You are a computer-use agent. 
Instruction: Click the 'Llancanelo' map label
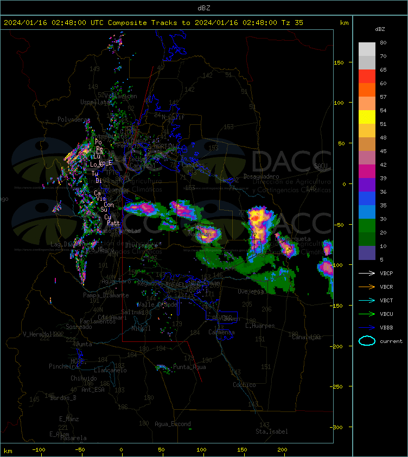[x=110, y=370]
